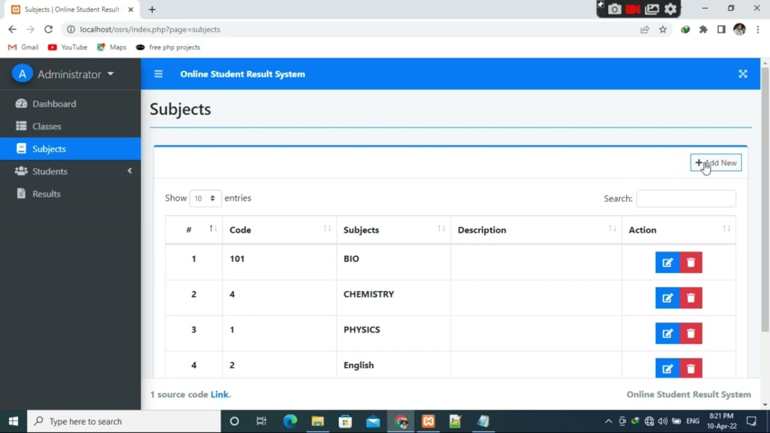Open XAMPP from the taskbar
The height and width of the screenshot is (433, 770).
coord(428,422)
